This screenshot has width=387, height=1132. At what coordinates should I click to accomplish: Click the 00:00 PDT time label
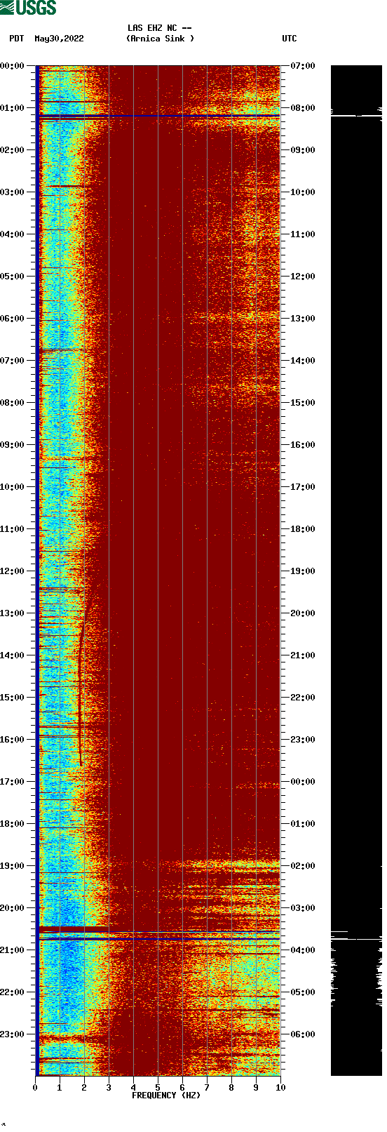coord(12,66)
